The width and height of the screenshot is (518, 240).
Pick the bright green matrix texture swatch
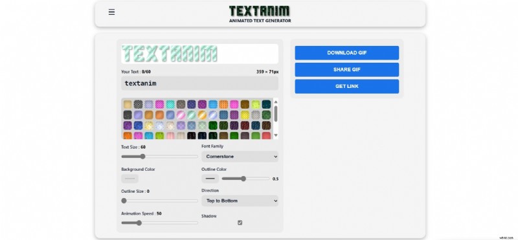(213, 125)
